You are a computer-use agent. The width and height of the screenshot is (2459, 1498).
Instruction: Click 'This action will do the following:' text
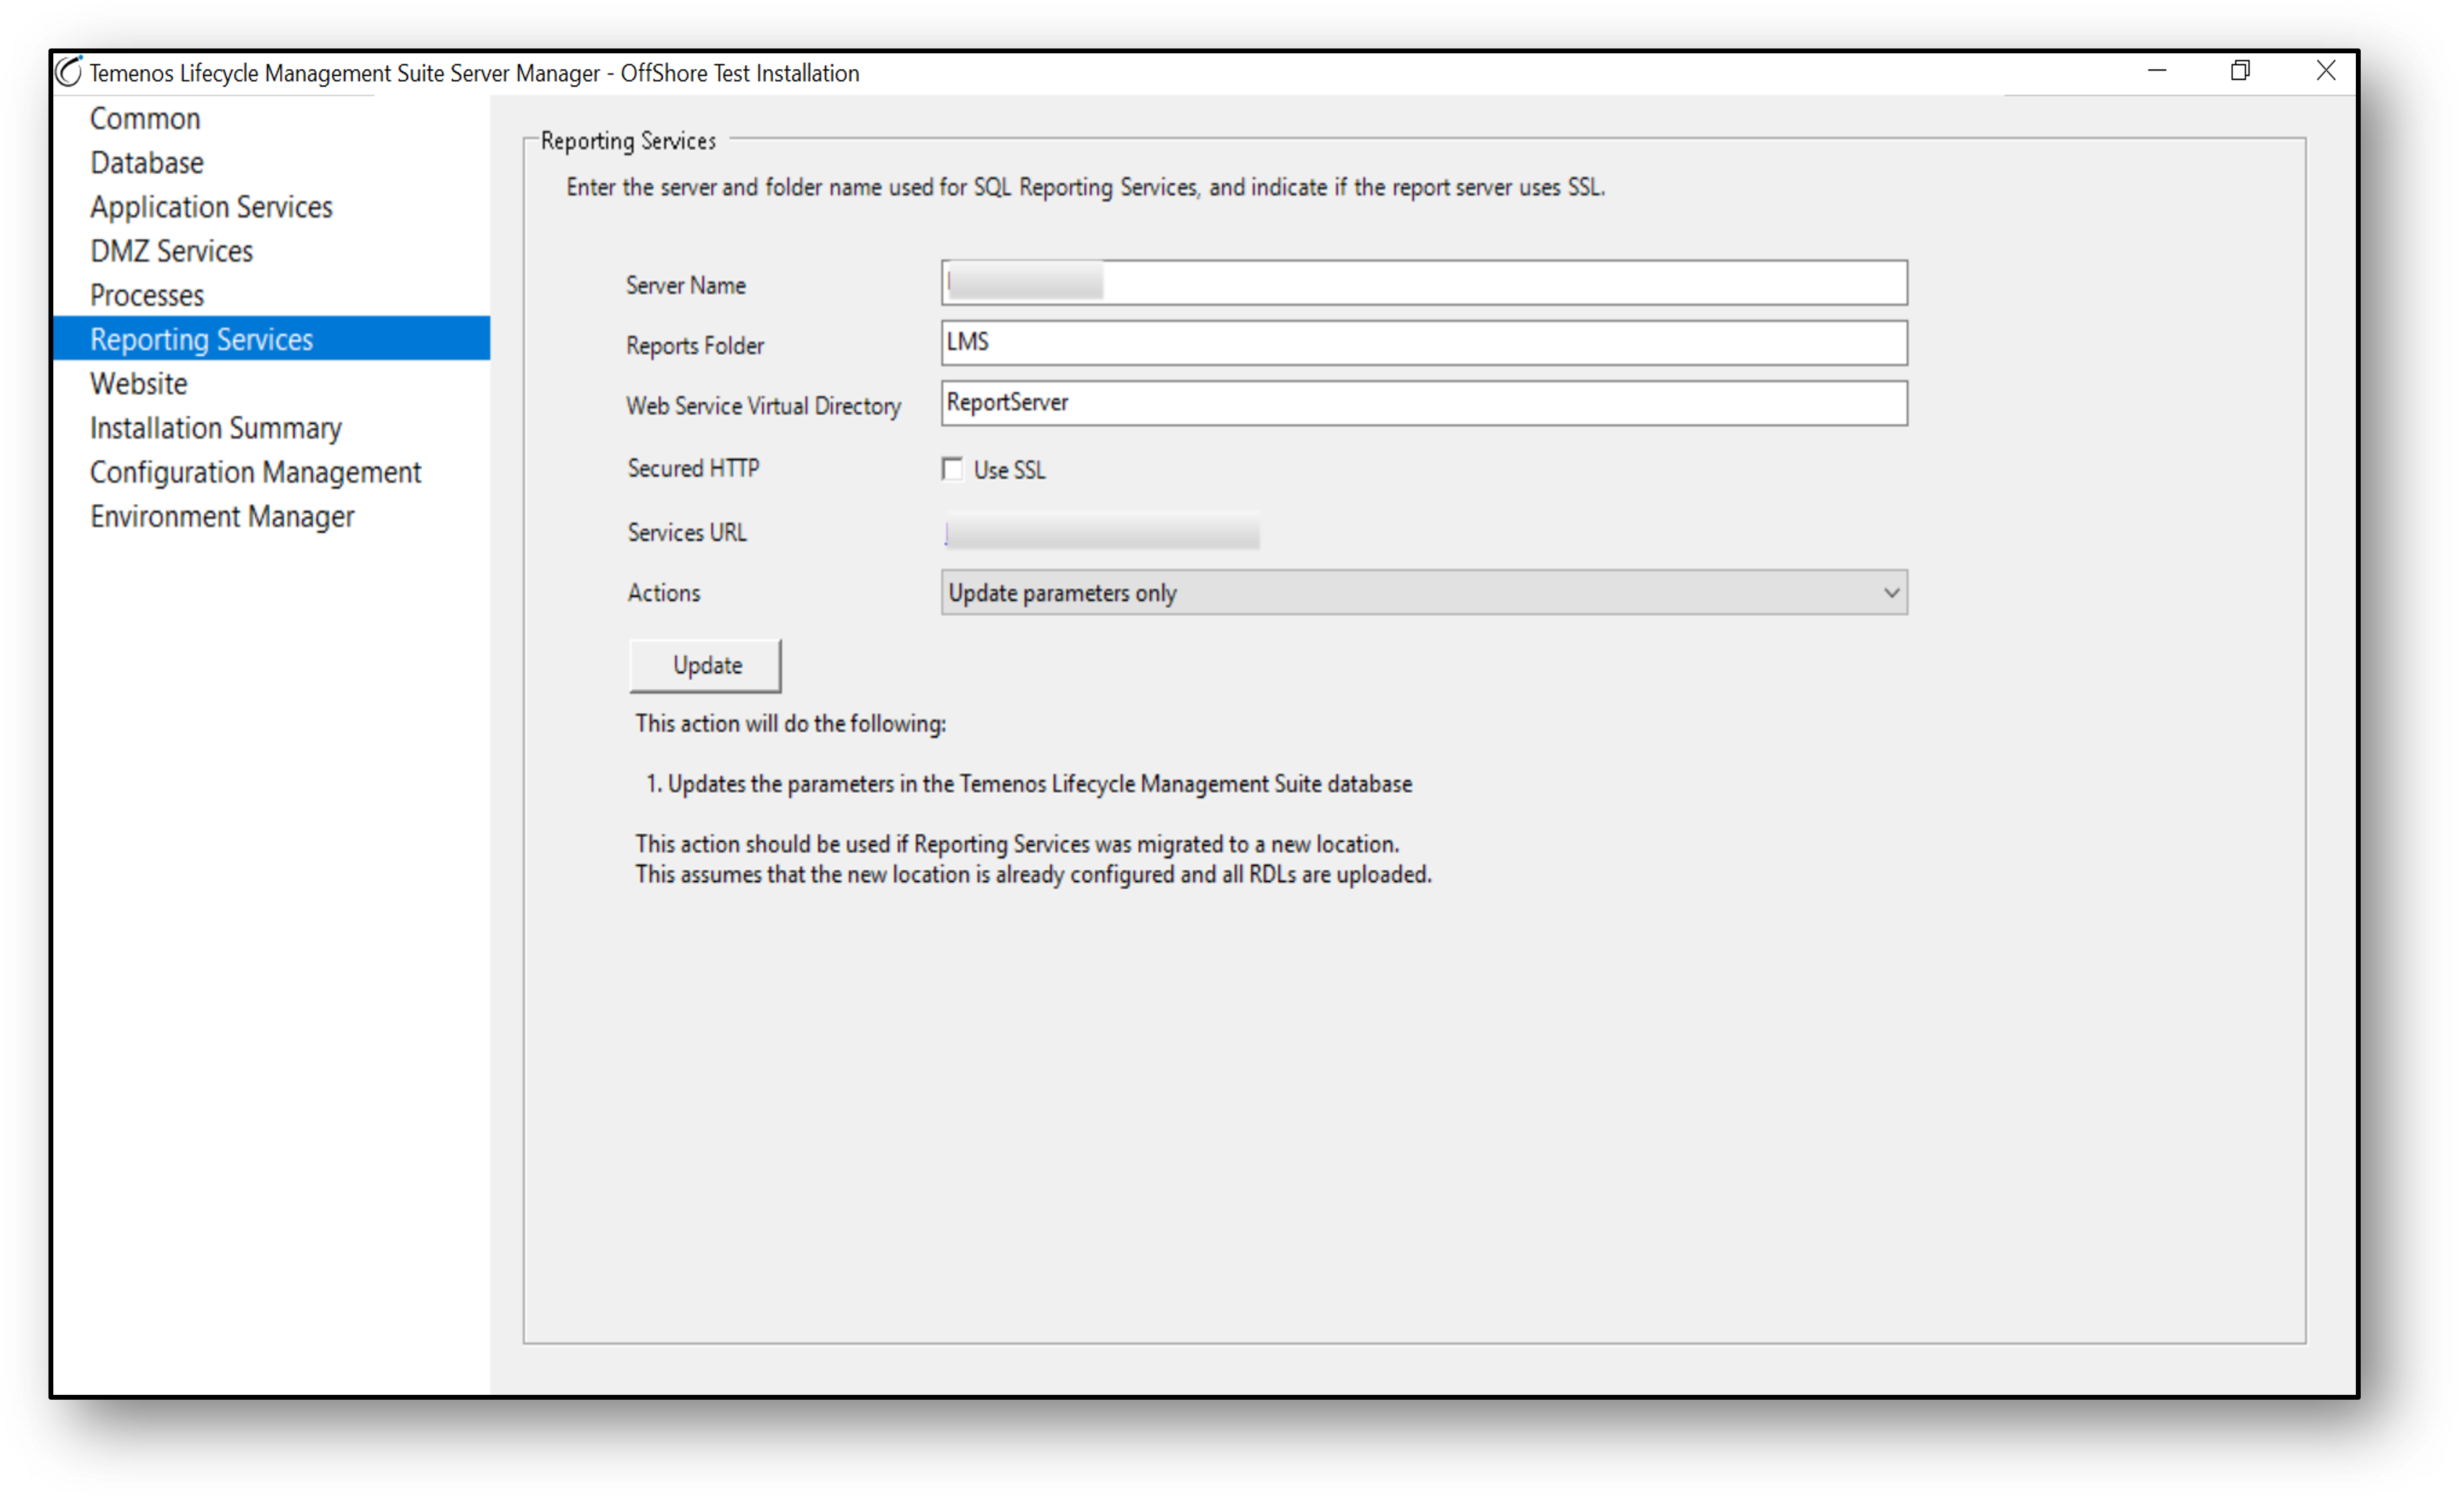tap(790, 724)
